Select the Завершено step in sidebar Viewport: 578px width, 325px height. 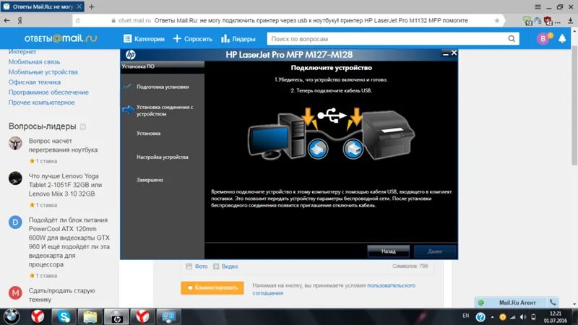150,180
